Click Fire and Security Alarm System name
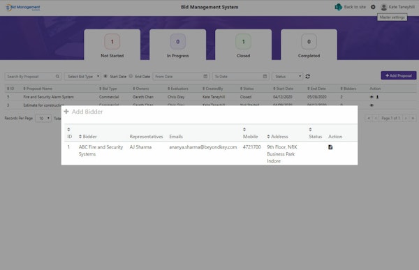The width and height of the screenshot is (419, 270). (x=48, y=97)
